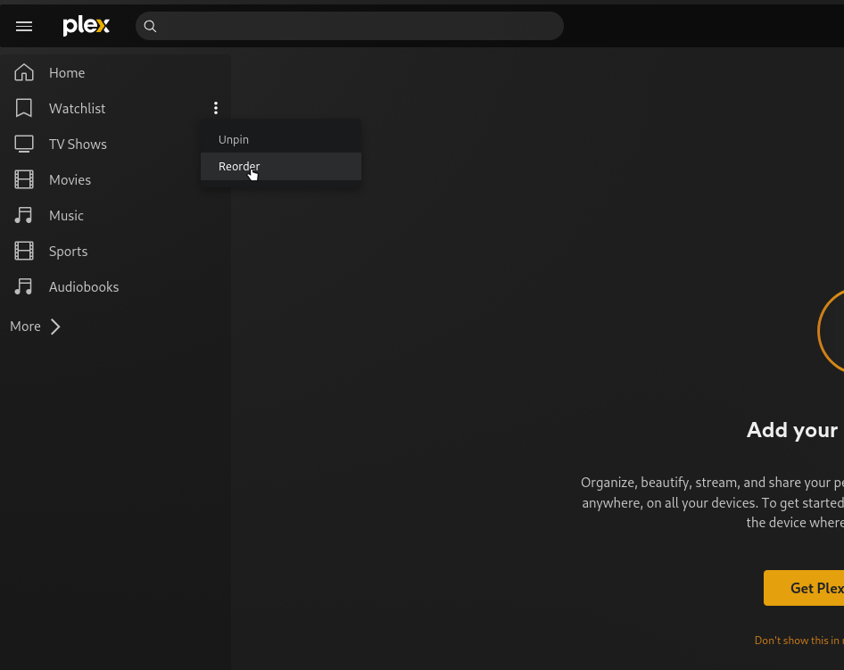Select the Audiobooks icon
Viewport: 844px width, 670px height.
(x=24, y=286)
